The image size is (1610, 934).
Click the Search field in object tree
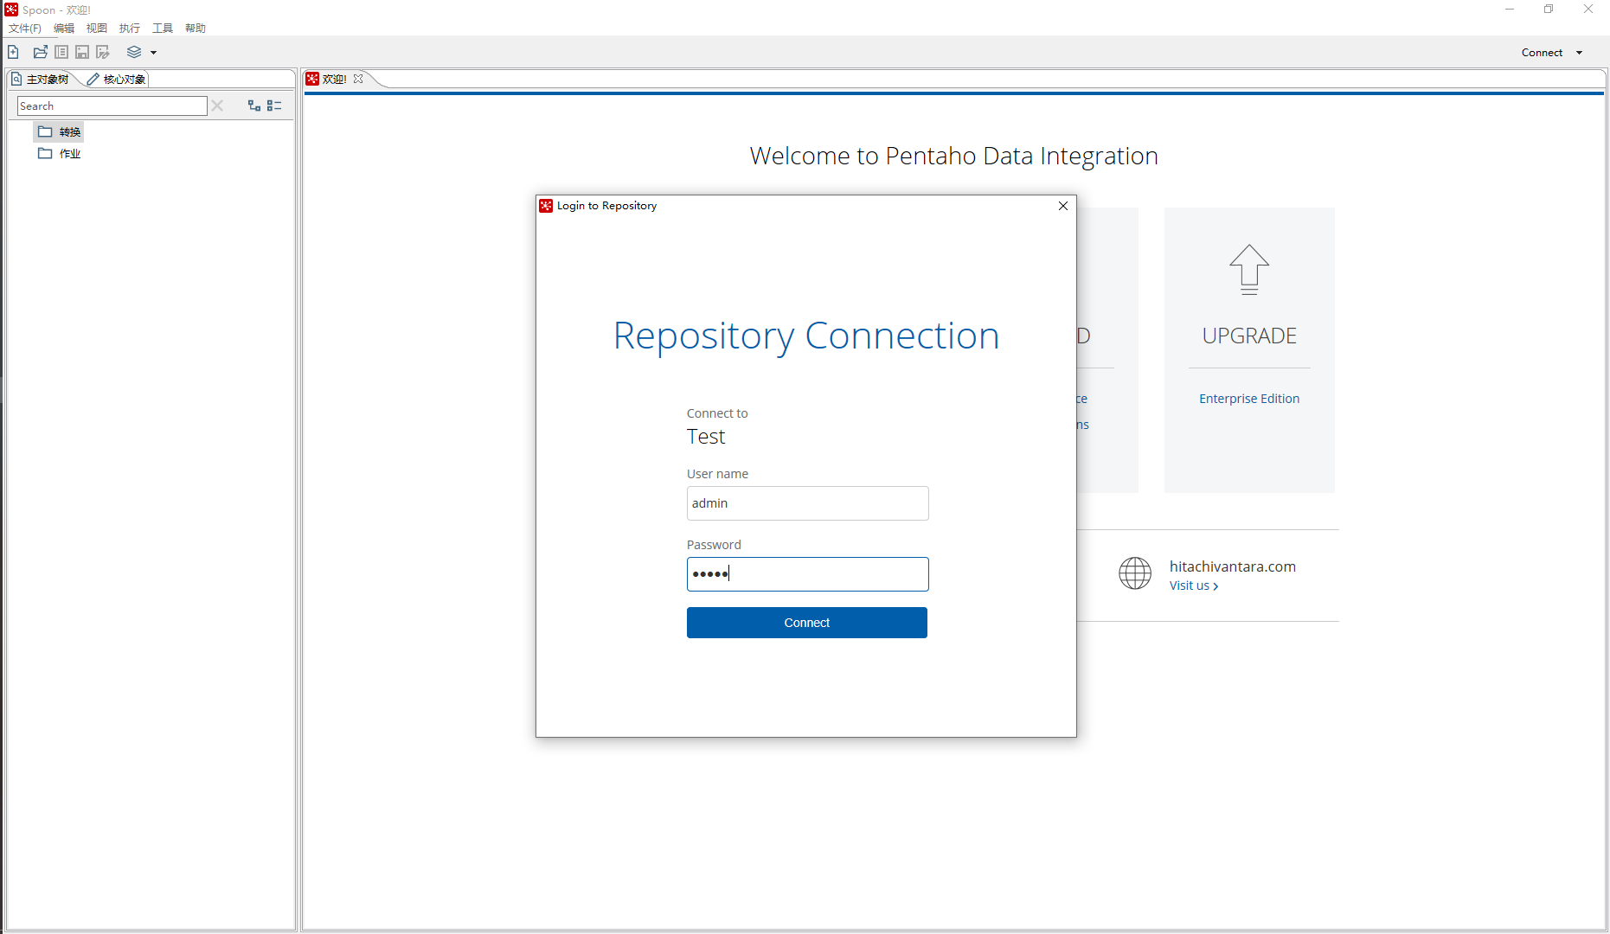point(112,106)
